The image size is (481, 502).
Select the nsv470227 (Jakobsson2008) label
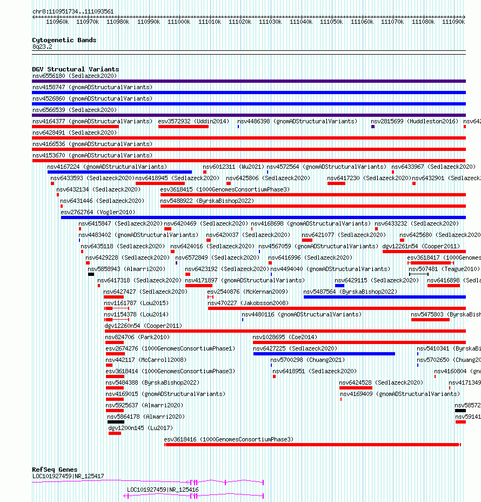[248, 303]
